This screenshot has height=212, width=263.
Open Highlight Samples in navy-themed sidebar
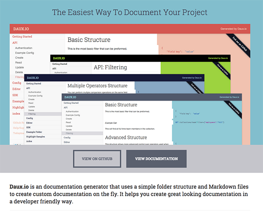coord(36,137)
